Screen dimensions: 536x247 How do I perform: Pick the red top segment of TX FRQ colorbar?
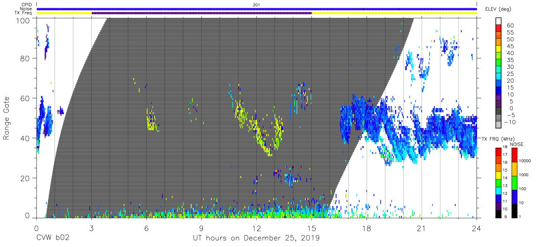[x=499, y=152]
